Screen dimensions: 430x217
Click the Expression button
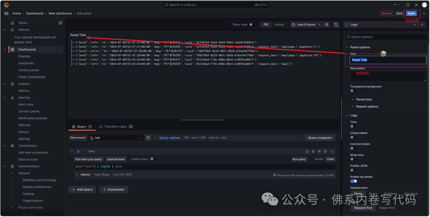pyautogui.click(x=113, y=189)
